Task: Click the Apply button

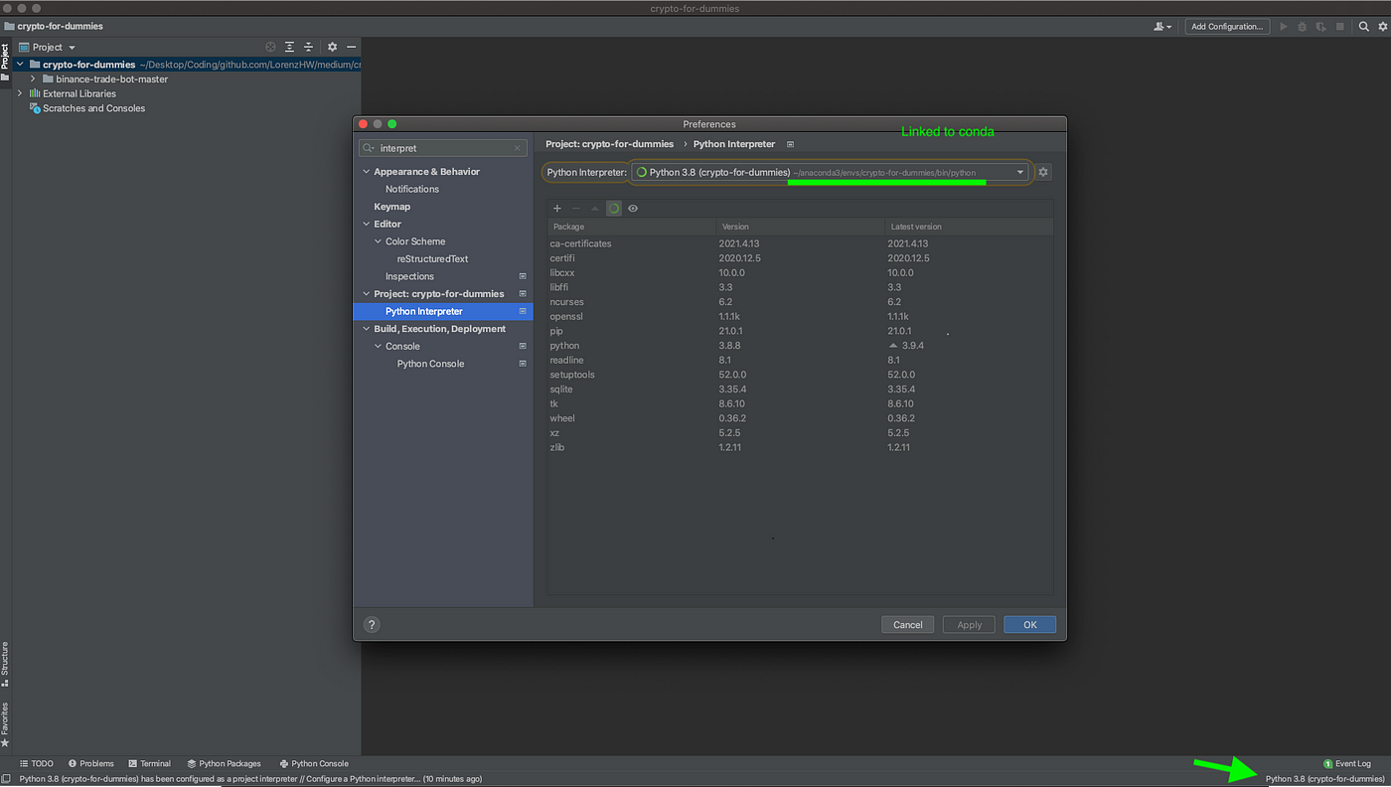Action: coord(970,625)
